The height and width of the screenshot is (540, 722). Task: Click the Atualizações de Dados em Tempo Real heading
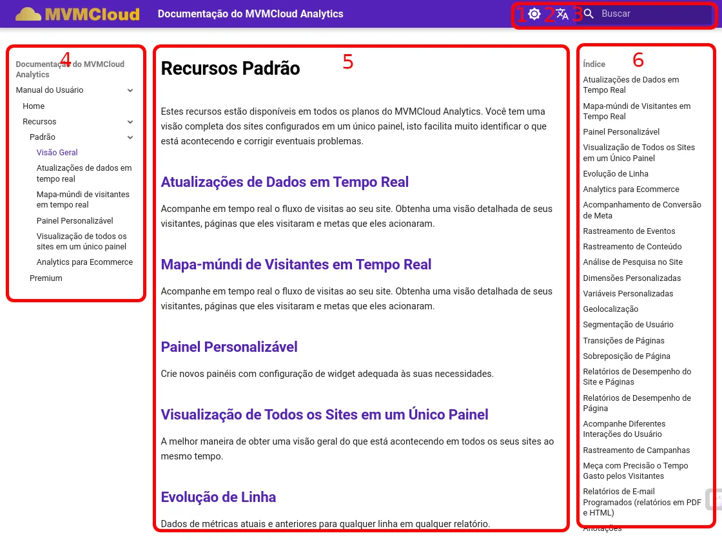284,182
